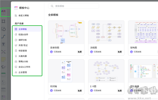The height and width of the screenshot is (100, 158).
Task: Select the 会议&工作坊 category
Action: pos(27,67)
